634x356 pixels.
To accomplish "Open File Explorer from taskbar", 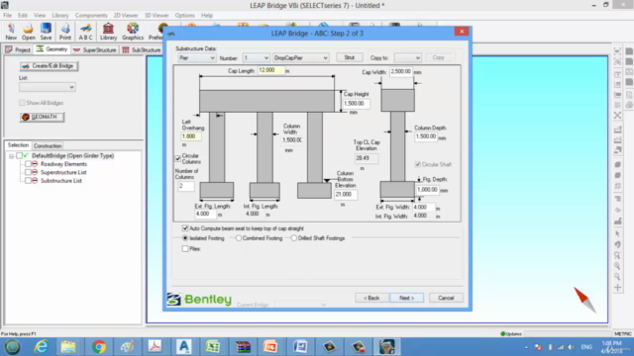I will [68, 347].
